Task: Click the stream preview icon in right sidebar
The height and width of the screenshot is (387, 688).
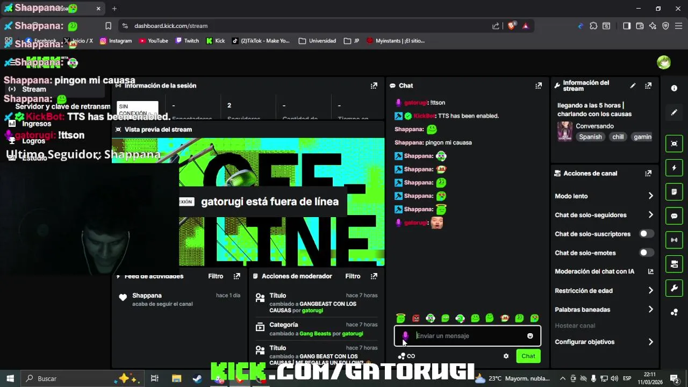Action: pos(674,144)
